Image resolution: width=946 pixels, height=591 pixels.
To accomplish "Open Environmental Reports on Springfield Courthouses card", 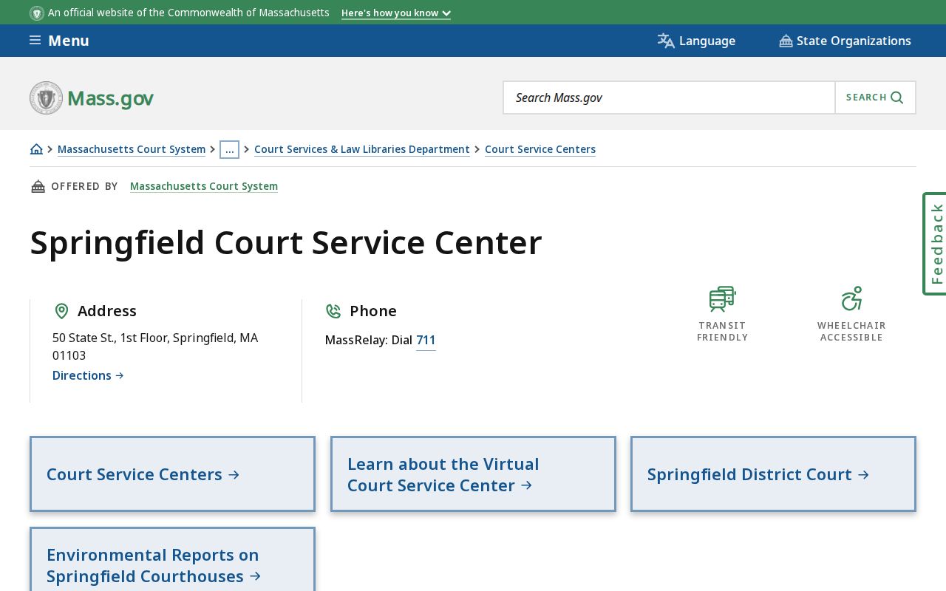I will tap(172, 559).
